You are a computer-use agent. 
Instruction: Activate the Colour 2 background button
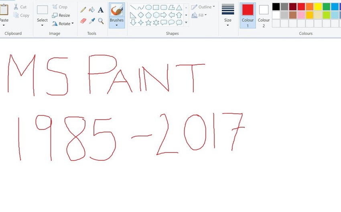coord(264,15)
